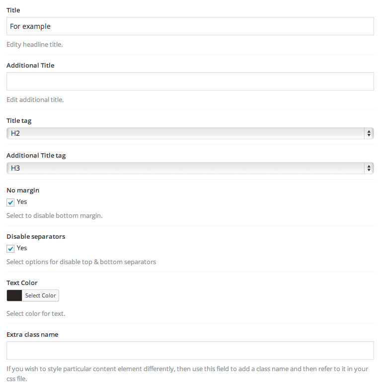
Task: Click the Text Color label
Action: 22,283
